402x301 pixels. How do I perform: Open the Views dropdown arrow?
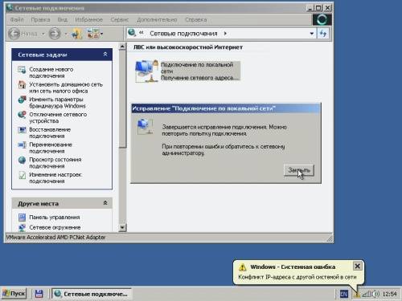point(101,34)
